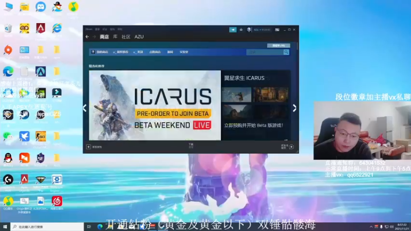Open Steam notifications inbox icon
This screenshot has height=231, width=411.
click(x=241, y=30)
